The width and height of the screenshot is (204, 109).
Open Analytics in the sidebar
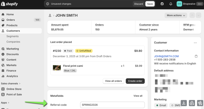pyautogui.click(x=12, y=76)
